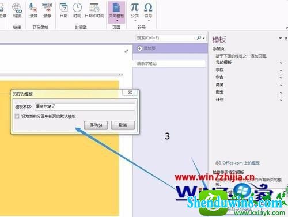The width and height of the screenshot is (288, 217).
Task: Open Templates on Office.com link
Action: click(x=241, y=163)
